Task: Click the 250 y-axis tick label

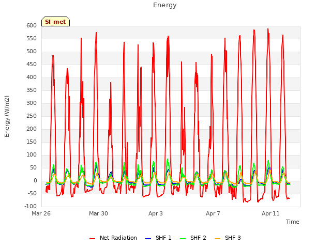Action: [x=32, y=116]
